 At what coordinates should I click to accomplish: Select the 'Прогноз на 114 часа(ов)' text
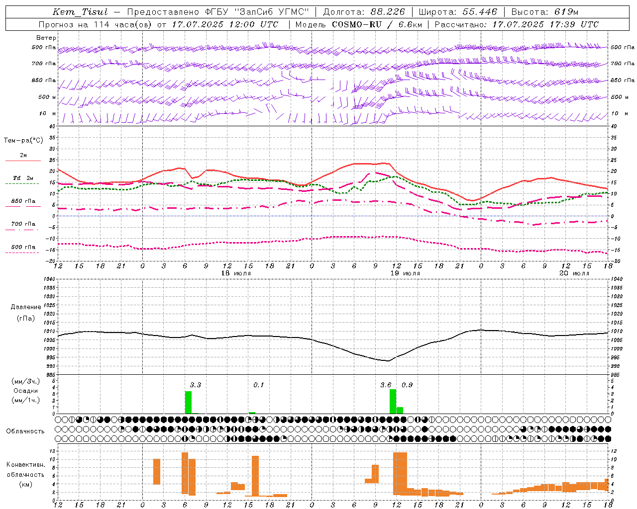[96, 24]
